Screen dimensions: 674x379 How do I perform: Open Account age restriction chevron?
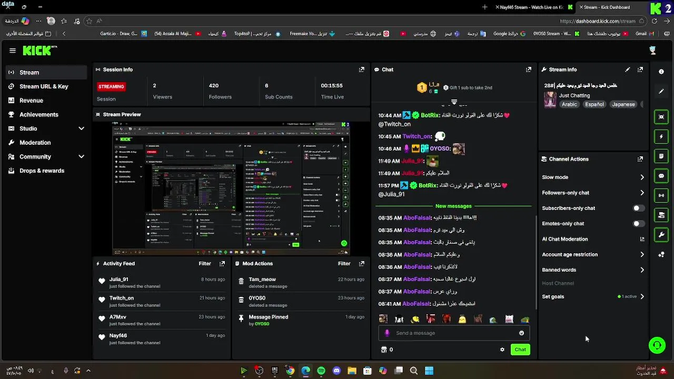click(x=642, y=255)
